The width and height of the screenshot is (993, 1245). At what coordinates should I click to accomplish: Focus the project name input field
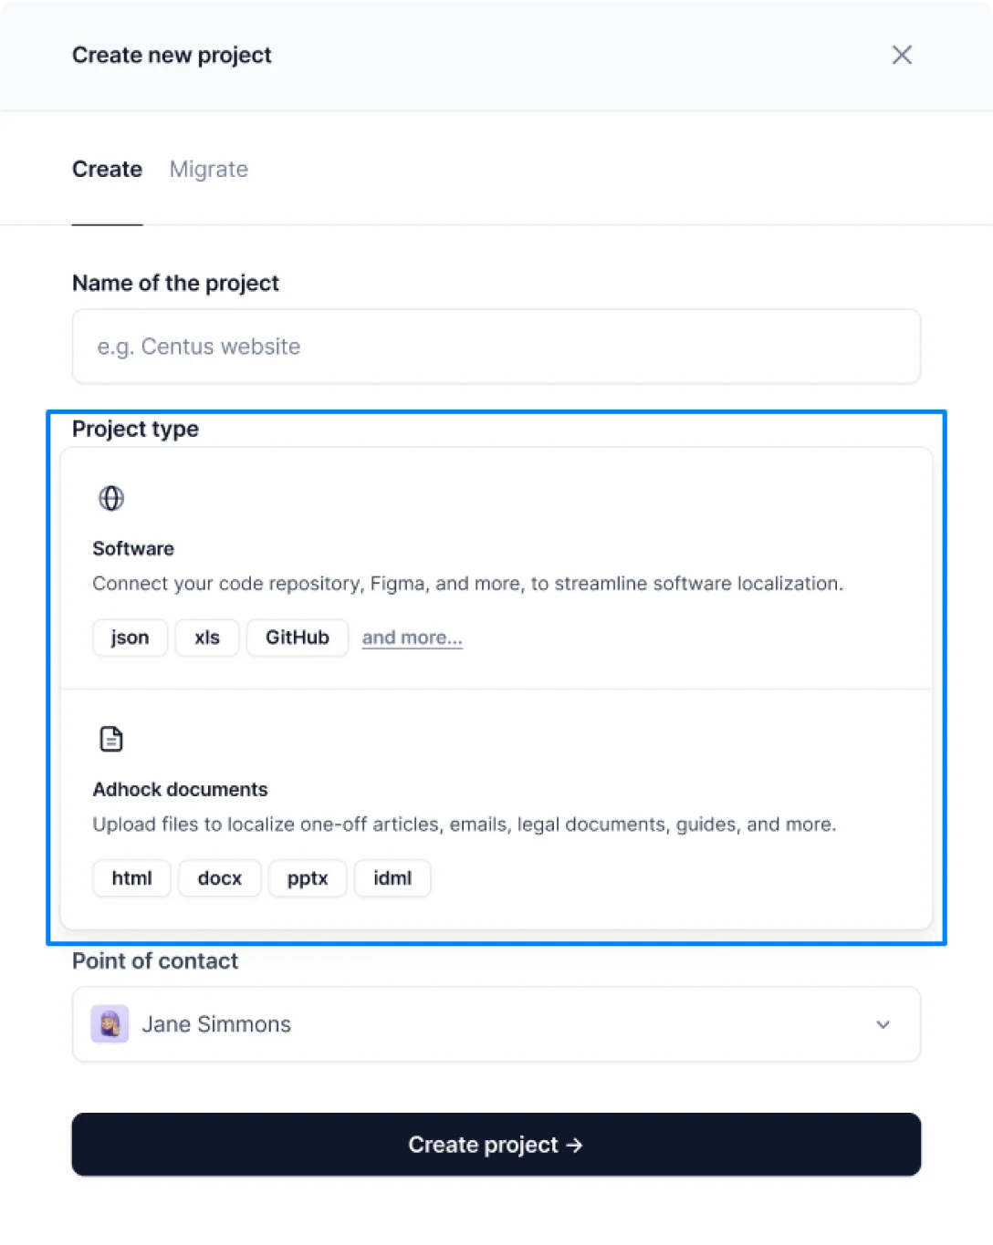pos(496,347)
